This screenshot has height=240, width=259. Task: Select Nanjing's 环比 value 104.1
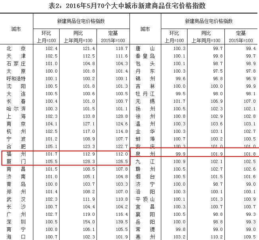pos(52,124)
